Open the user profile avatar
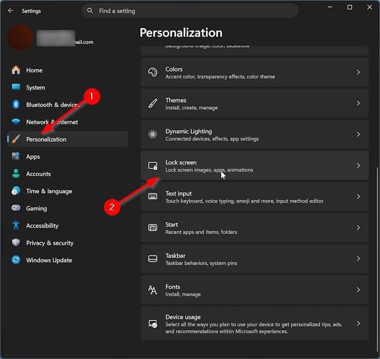 (21, 37)
